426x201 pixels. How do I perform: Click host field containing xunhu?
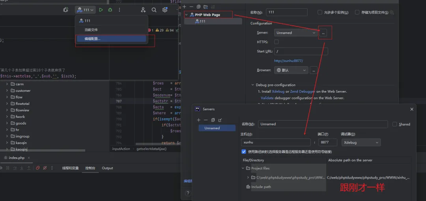276,142
